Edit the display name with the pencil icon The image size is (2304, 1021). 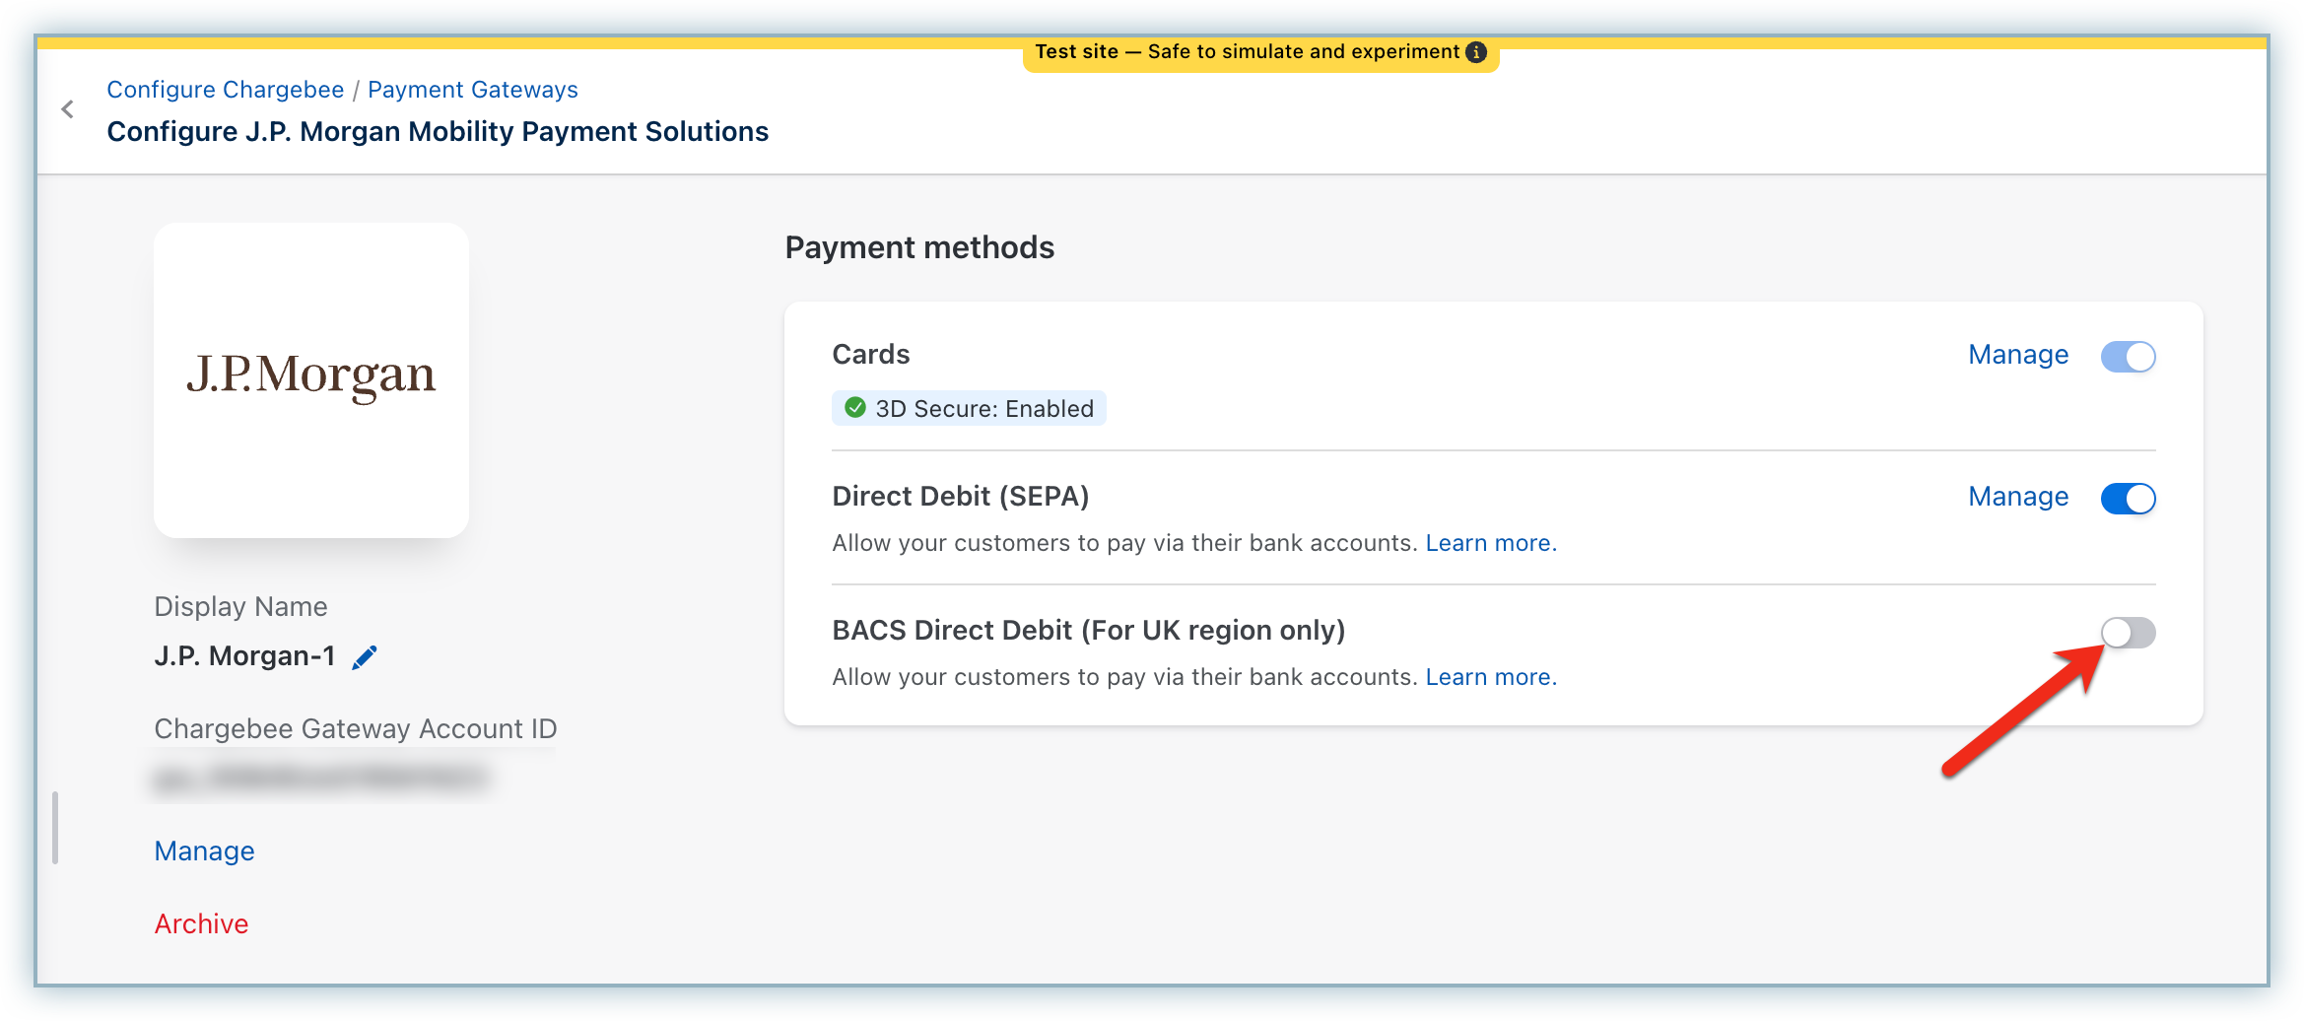365,657
